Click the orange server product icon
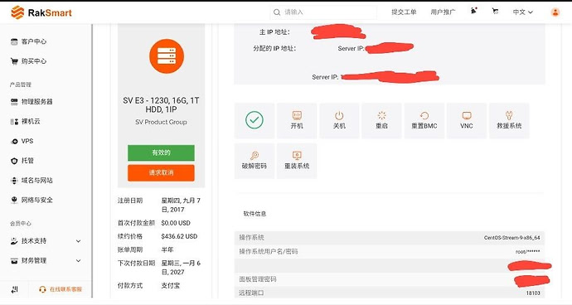Viewport: 572px width, 305px height. point(167,56)
